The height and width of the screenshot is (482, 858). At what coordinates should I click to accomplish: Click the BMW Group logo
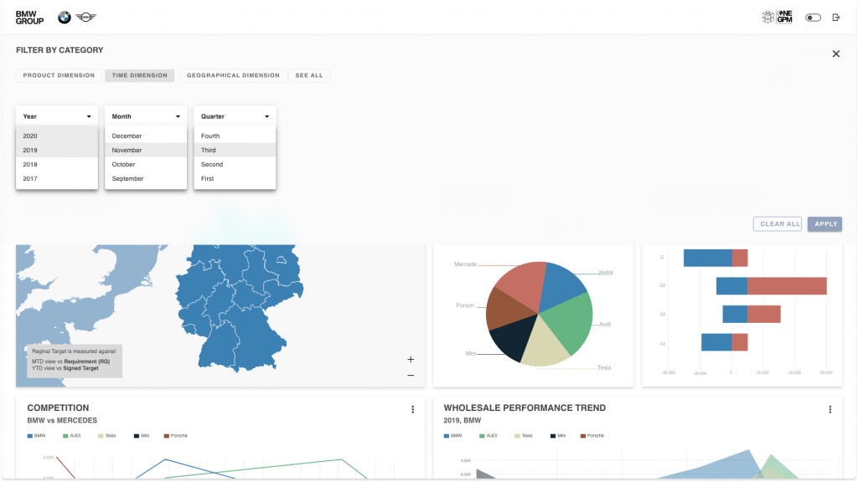click(29, 18)
